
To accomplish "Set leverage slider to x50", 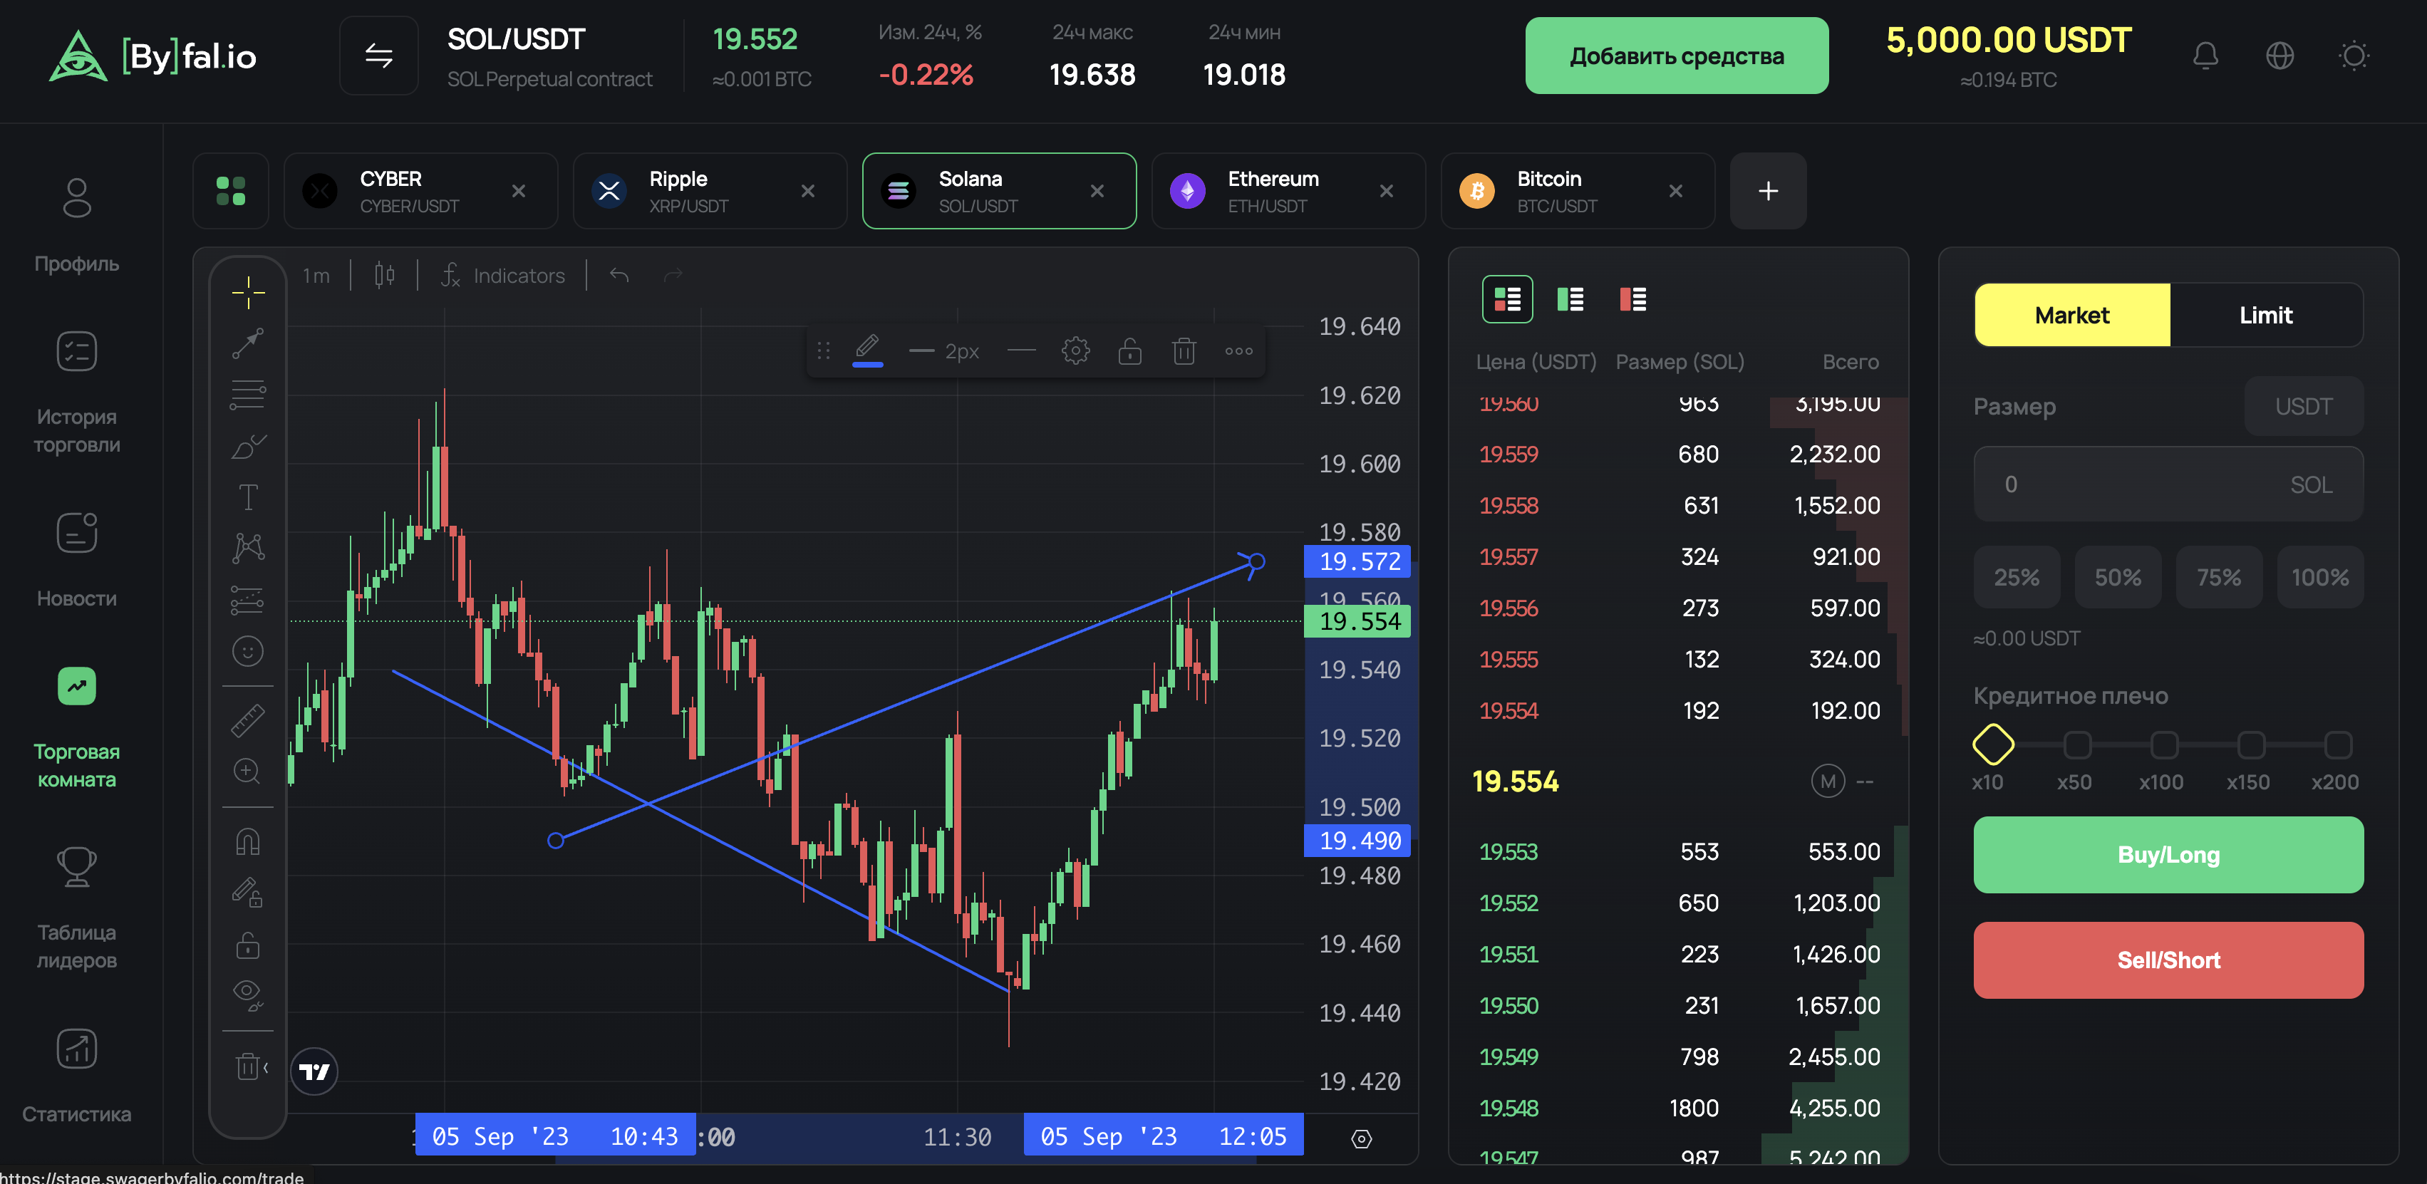I will coord(2076,745).
